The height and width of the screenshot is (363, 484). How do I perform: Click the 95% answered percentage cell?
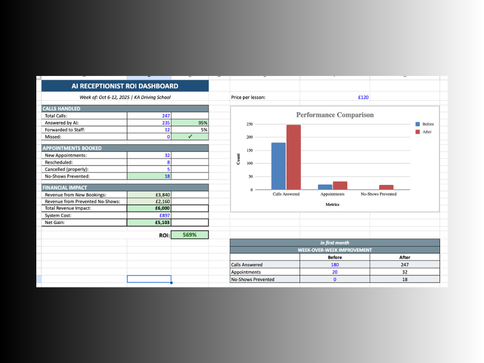190,123
